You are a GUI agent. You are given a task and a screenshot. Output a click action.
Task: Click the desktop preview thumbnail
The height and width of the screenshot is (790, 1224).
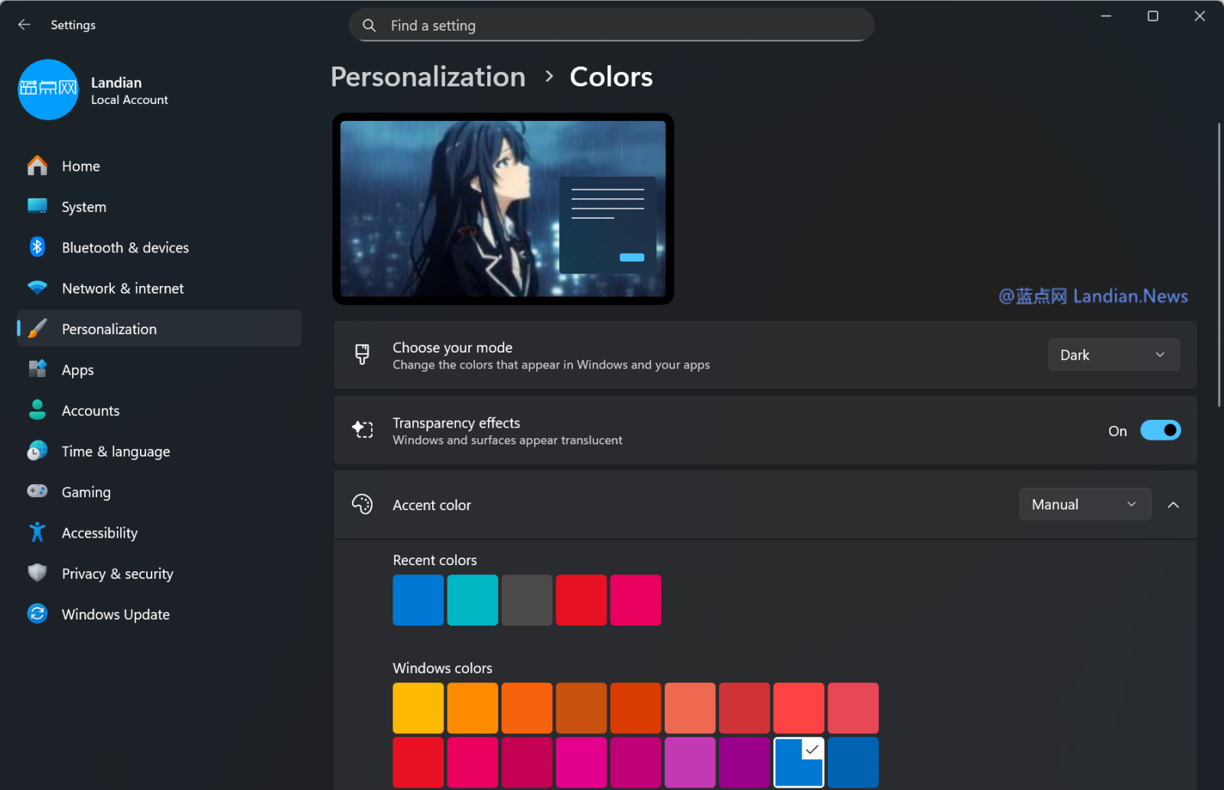503,209
